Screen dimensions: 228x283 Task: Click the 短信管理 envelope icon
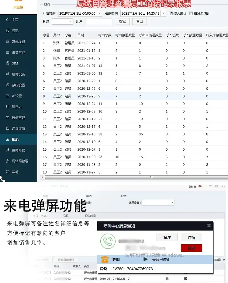[x=8, y=117]
